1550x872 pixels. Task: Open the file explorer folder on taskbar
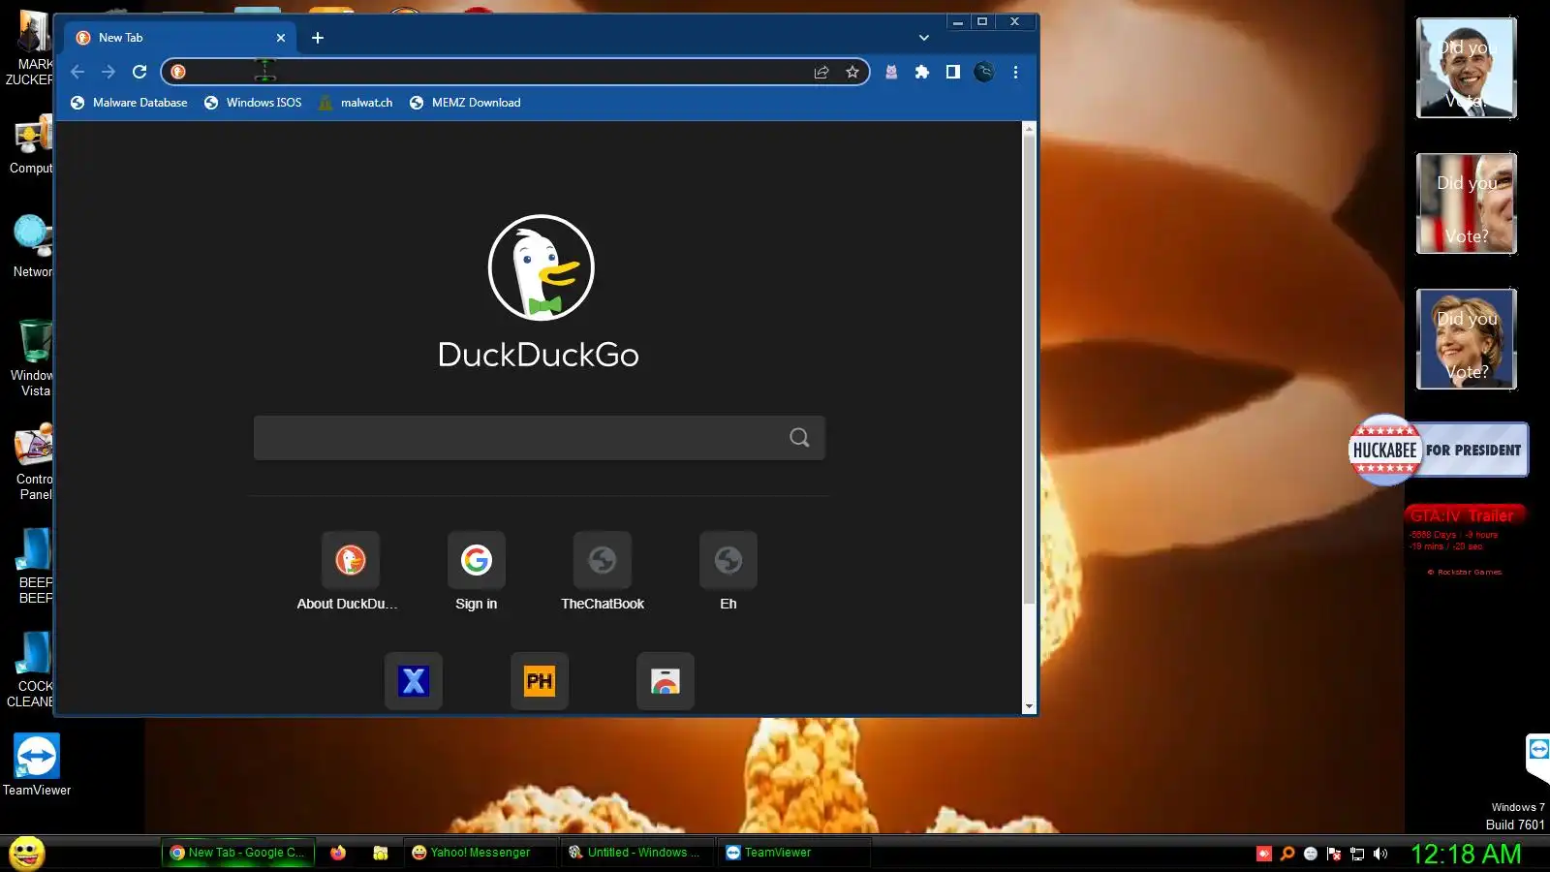[381, 853]
